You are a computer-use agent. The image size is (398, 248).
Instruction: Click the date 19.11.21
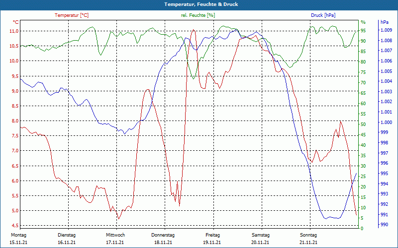point(212,243)
